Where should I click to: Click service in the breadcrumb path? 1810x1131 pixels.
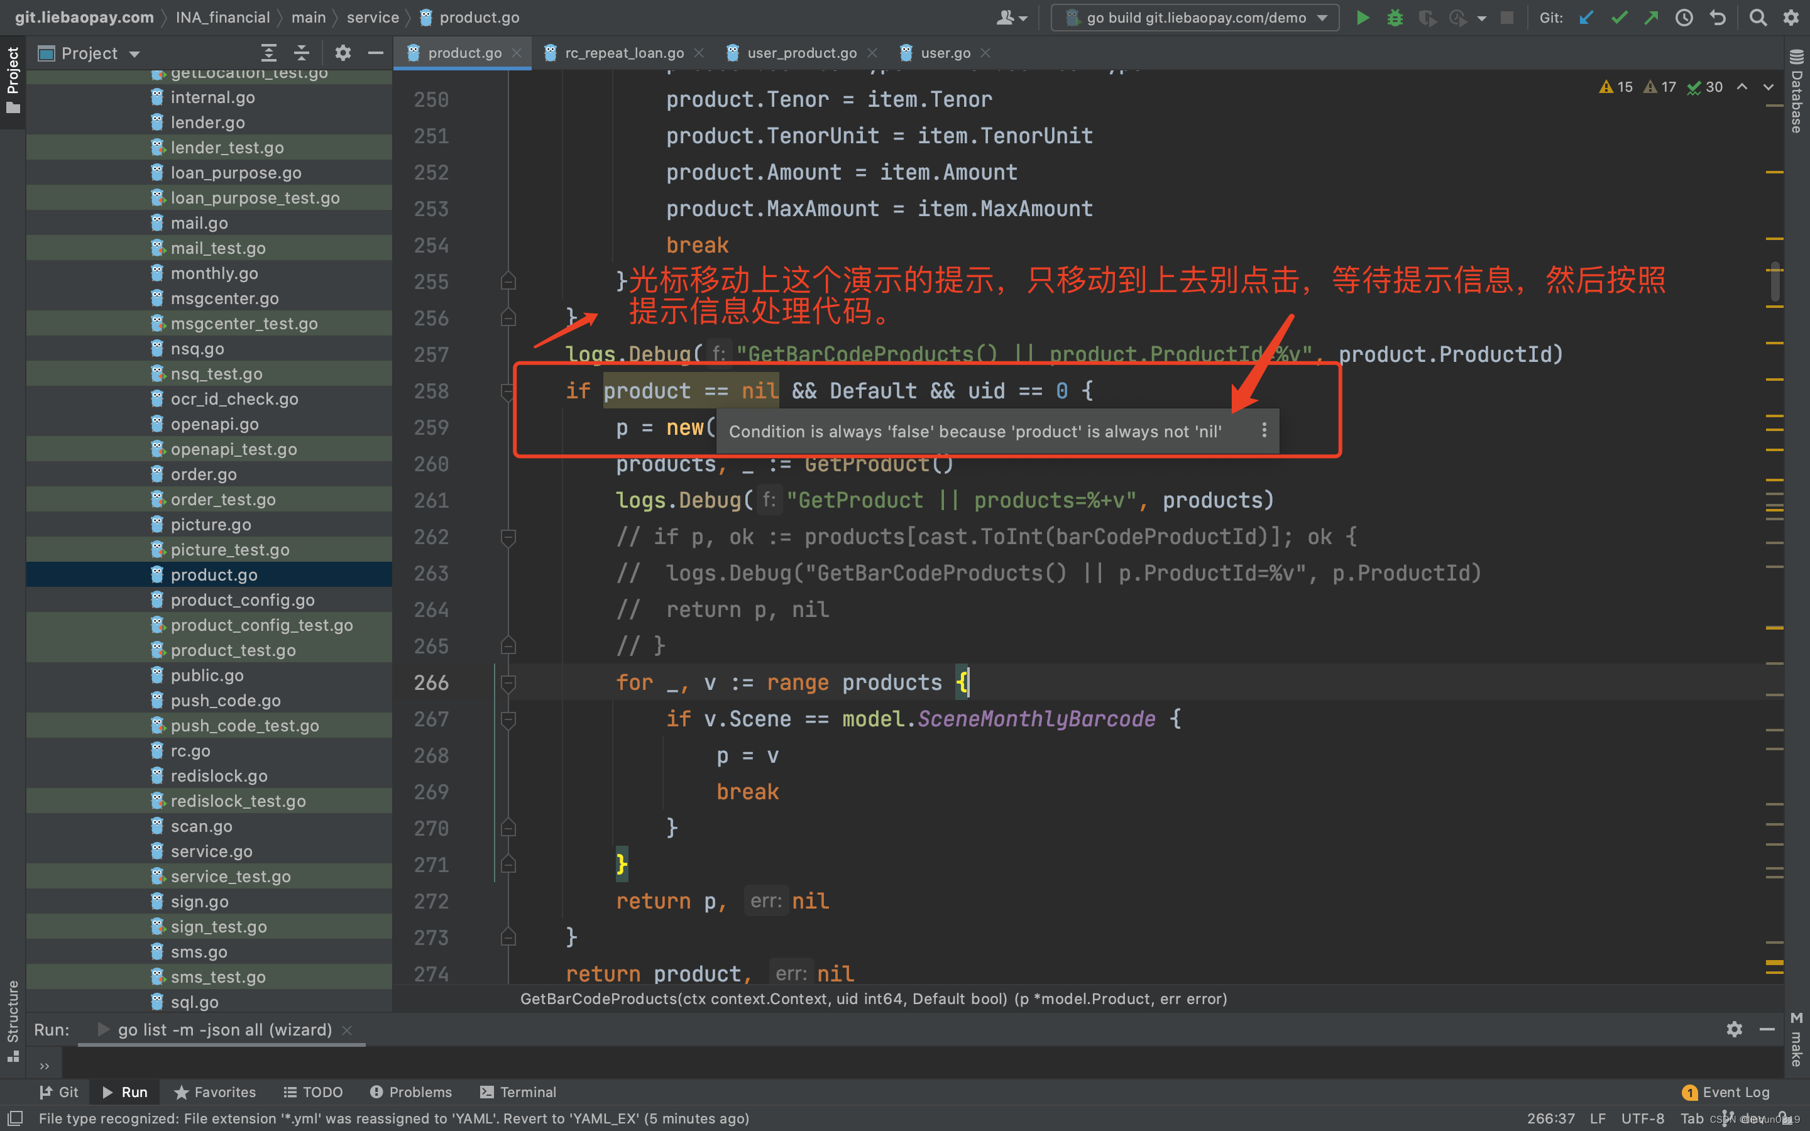(x=373, y=17)
